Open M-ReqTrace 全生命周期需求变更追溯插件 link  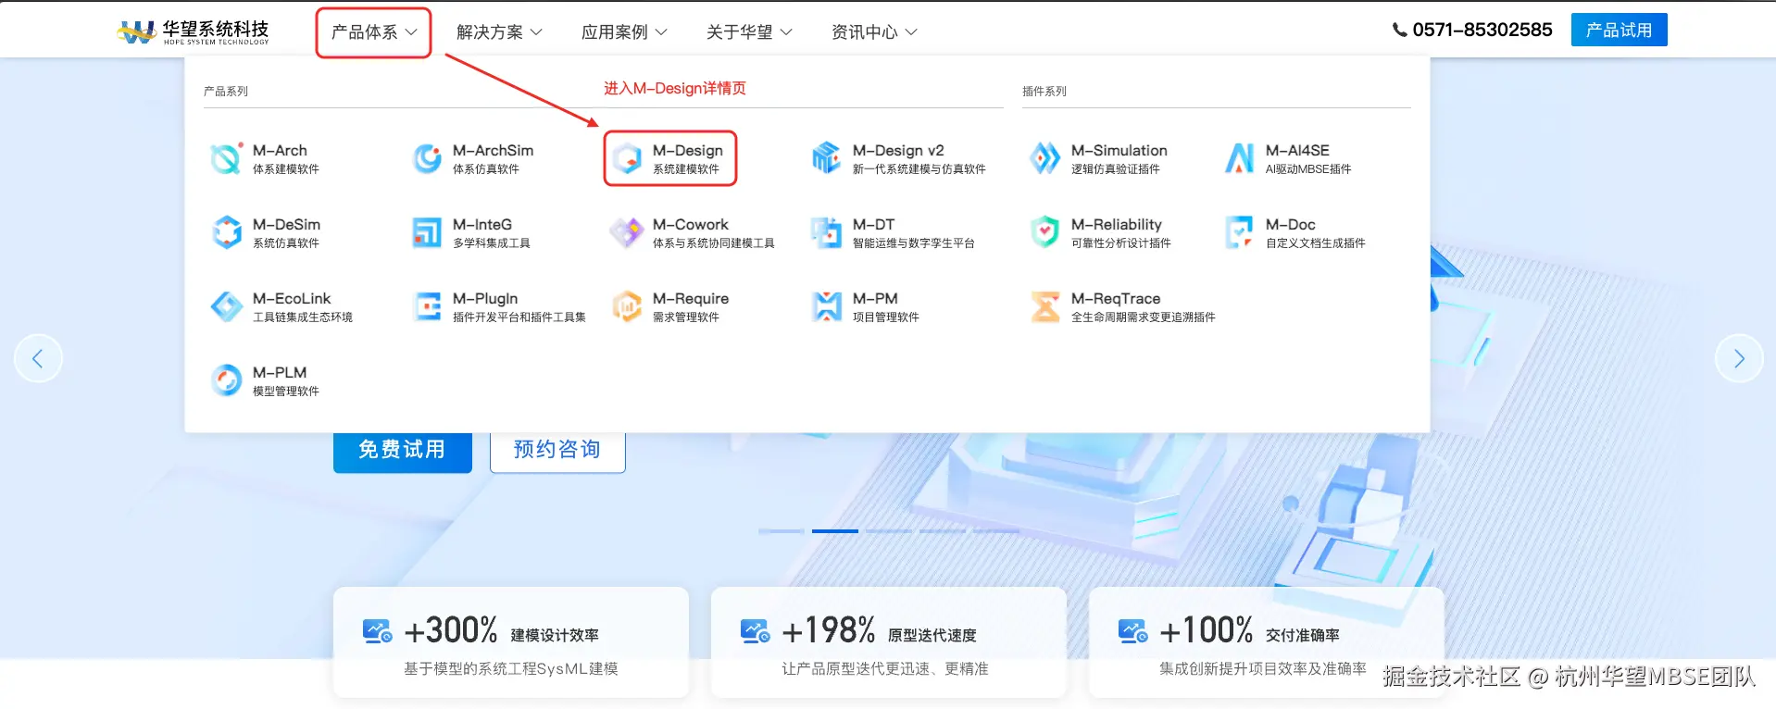pyautogui.click(x=1122, y=306)
